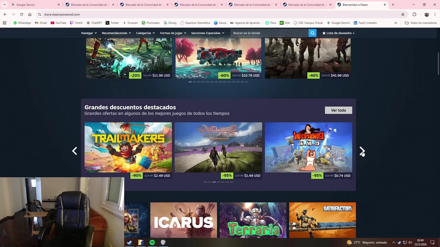Click the $10.79 USD spaceship game card

[218, 58]
